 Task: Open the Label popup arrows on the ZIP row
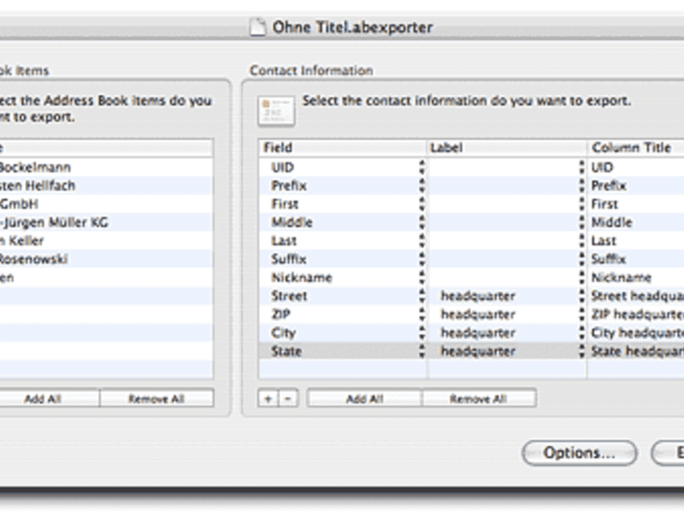(x=582, y=315)
